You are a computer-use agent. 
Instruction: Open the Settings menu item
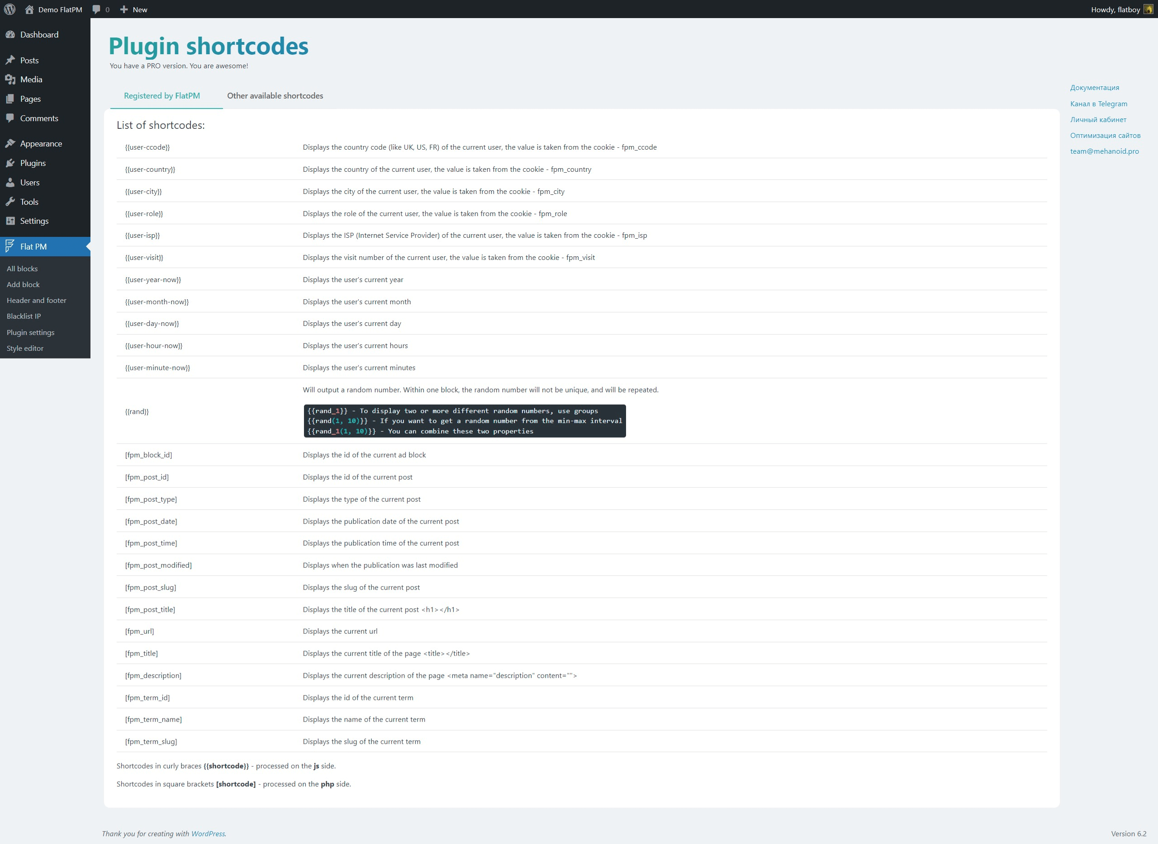[45, 221]
